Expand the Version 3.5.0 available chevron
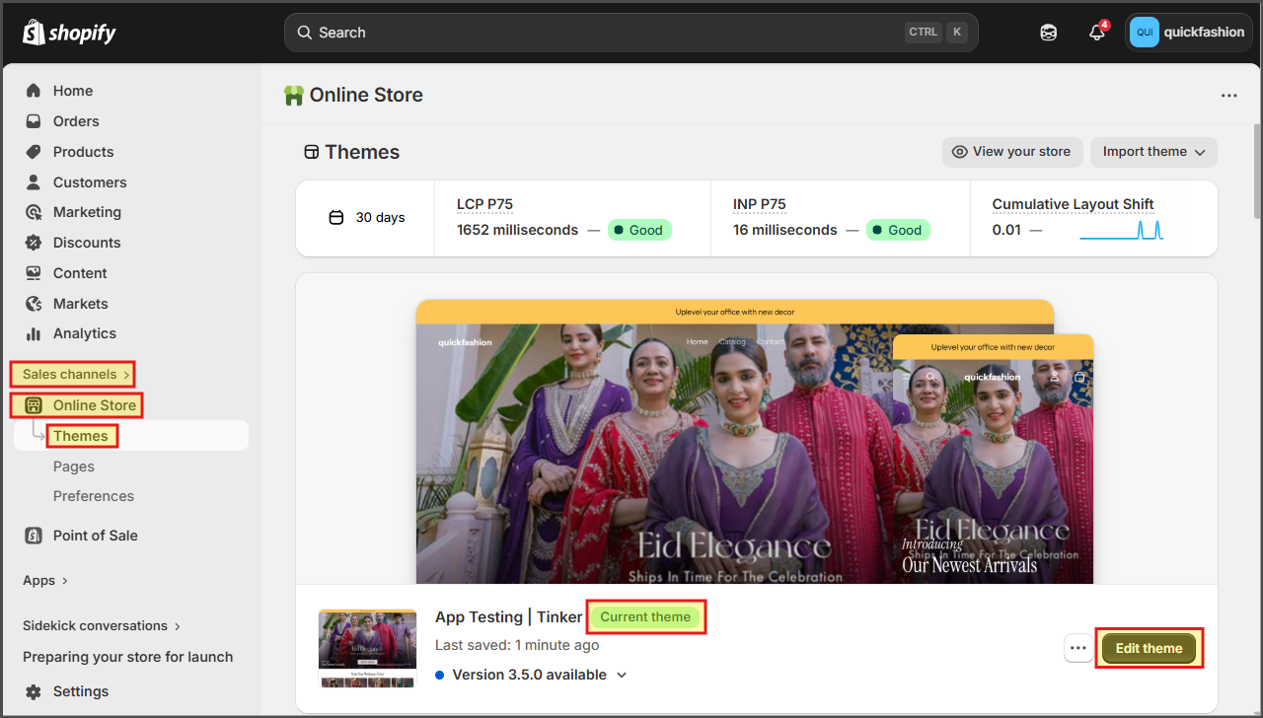 click(622, 676)
